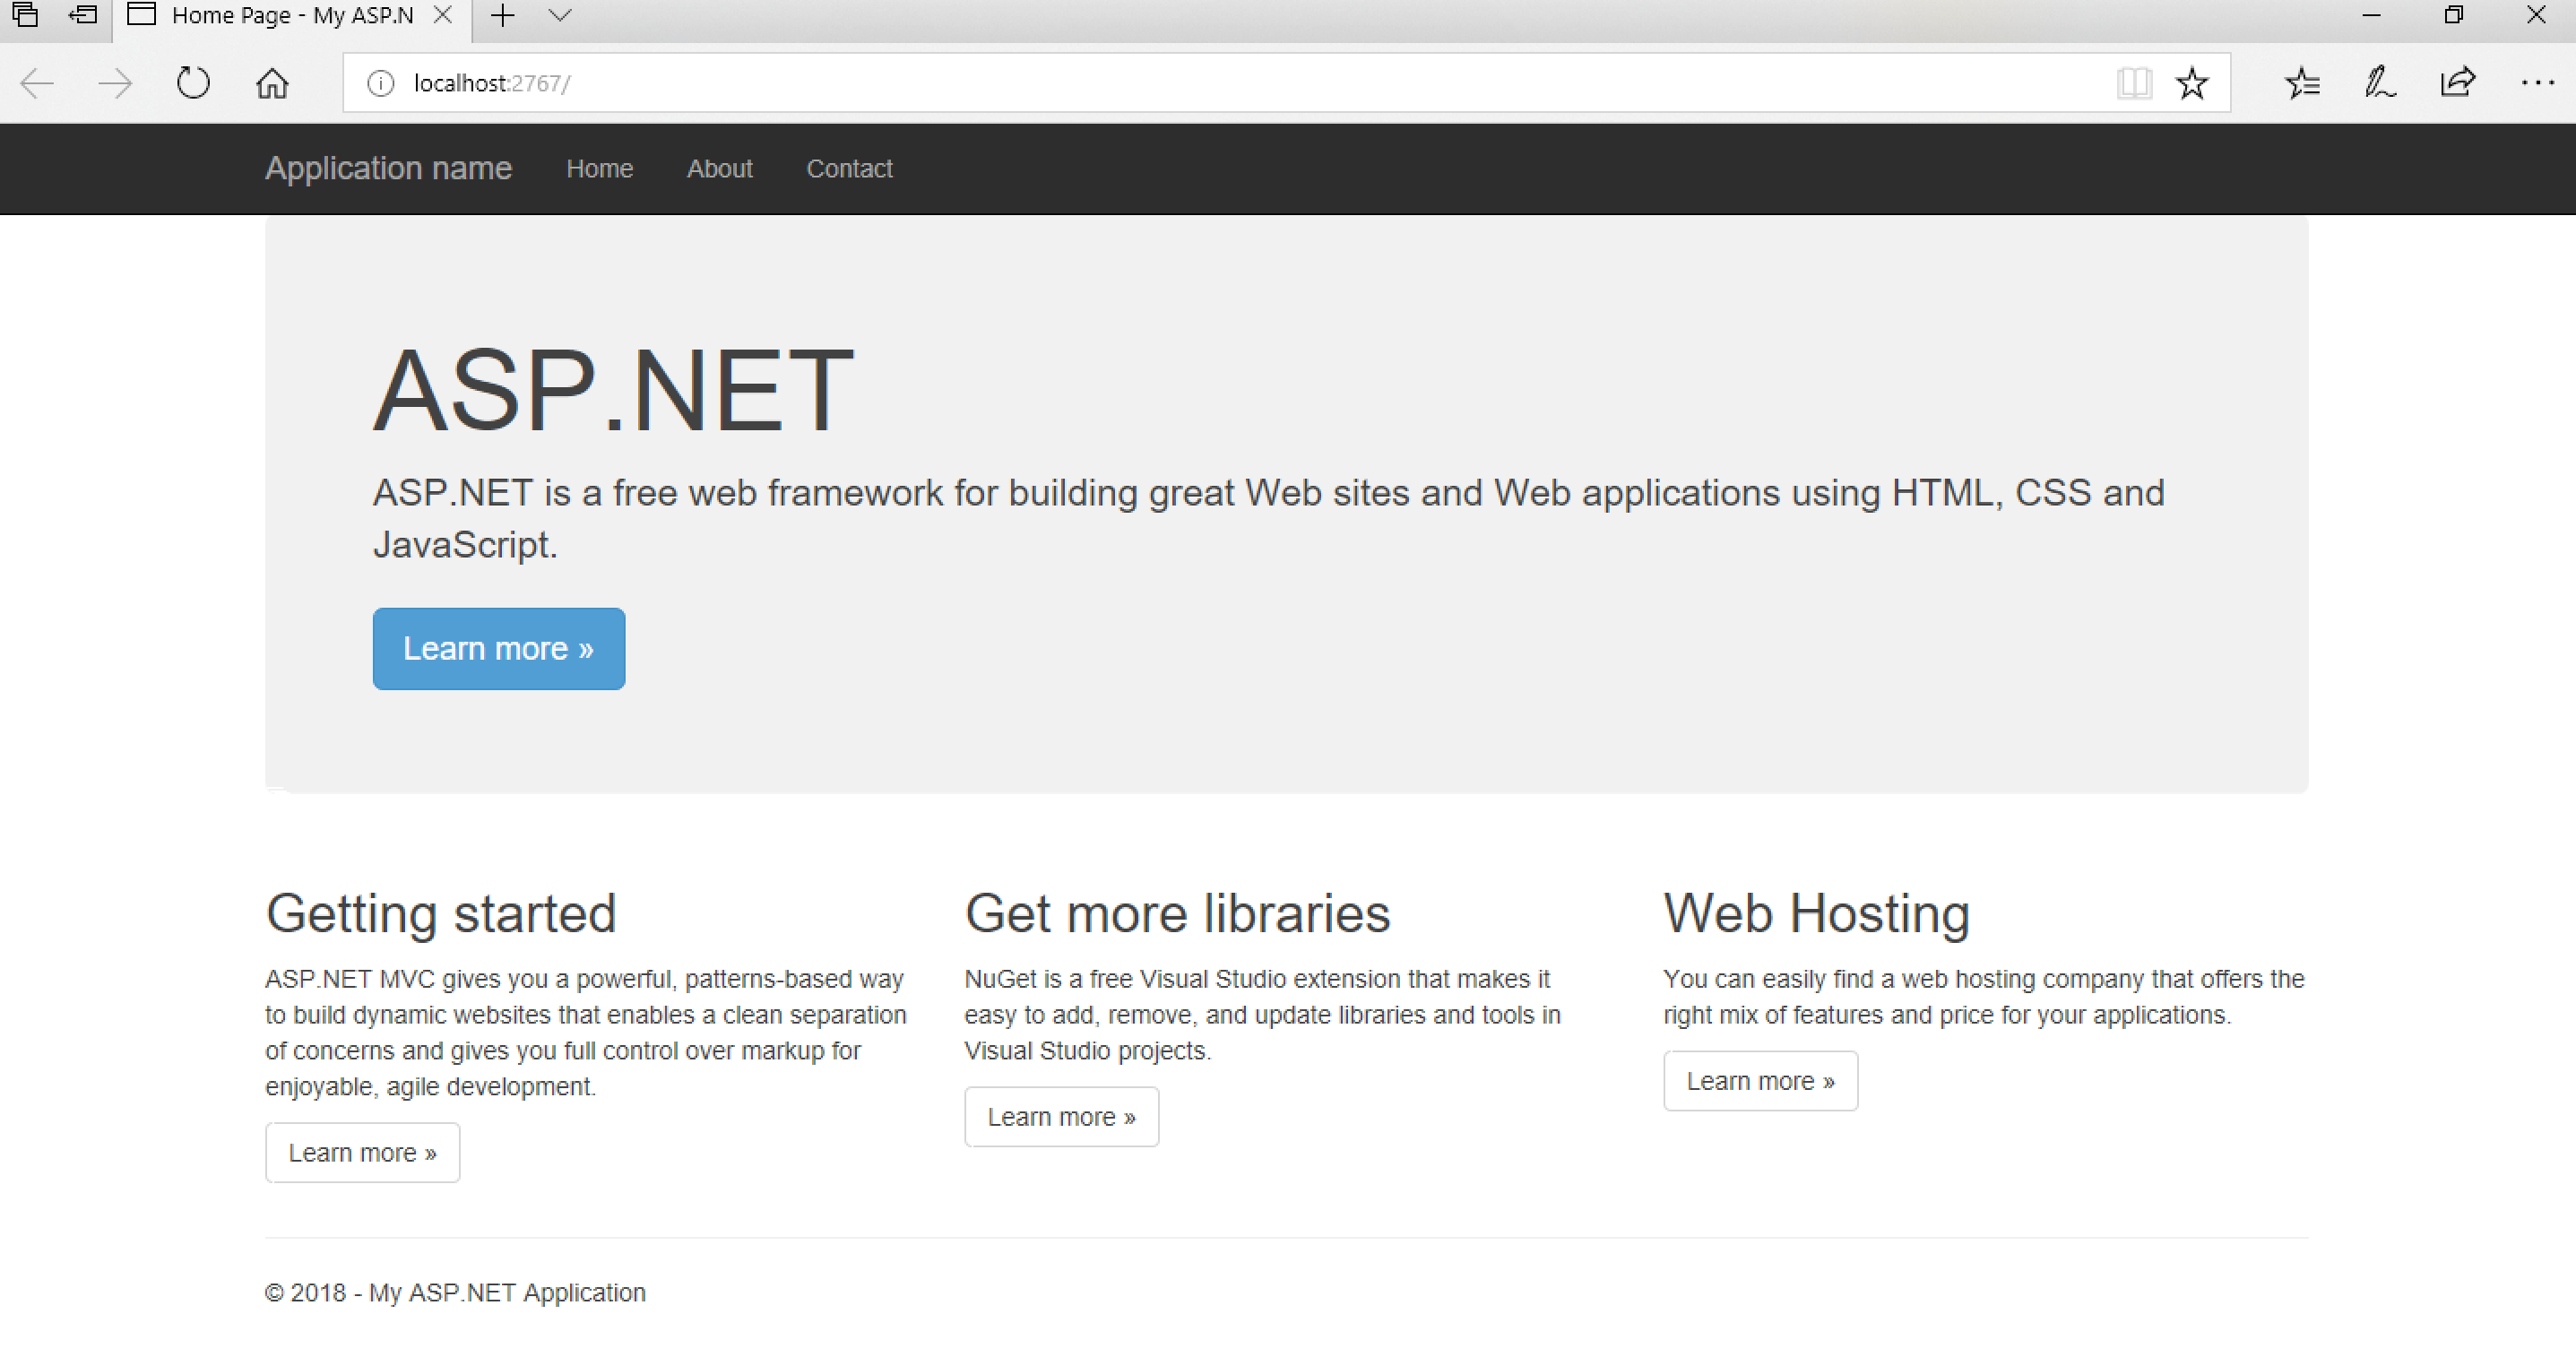The image size is (2576, 1366).
Task: Show site information icon in address bar
Action: (380, 83)
